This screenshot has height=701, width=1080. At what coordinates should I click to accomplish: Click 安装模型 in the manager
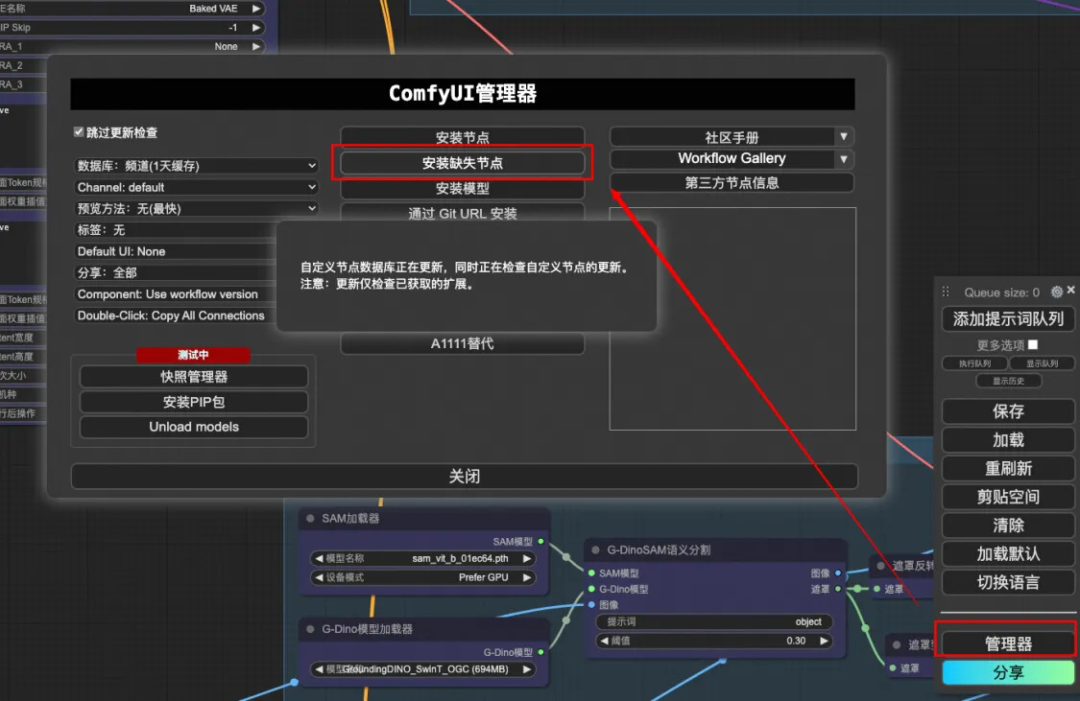462,188
